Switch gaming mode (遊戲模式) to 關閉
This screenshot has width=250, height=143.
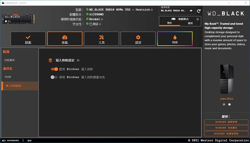pos(190,23)
